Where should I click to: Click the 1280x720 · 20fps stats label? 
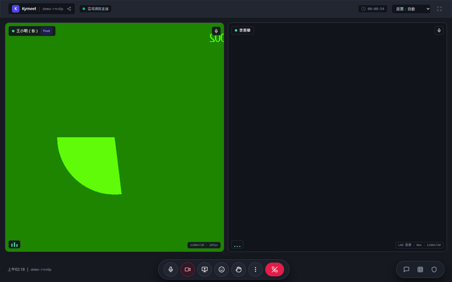pyautogui.click(x=204, y=245)
